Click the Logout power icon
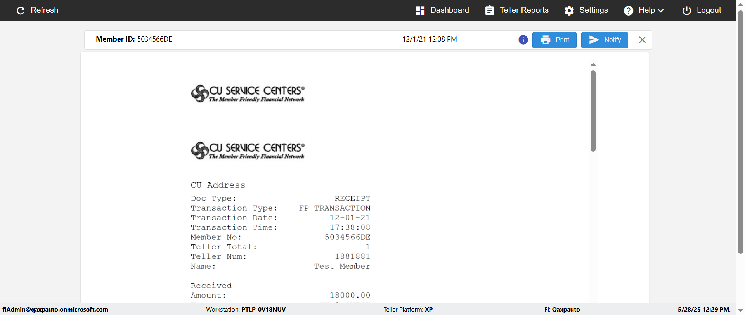745x315 pixels. (x=687, y=10)
